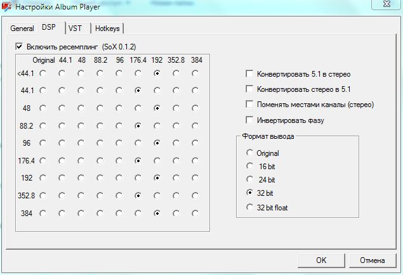This screenshot has height=275, width=403.
Task: Set 44.1 row to 88.2
Action: [x=100, y=91]
